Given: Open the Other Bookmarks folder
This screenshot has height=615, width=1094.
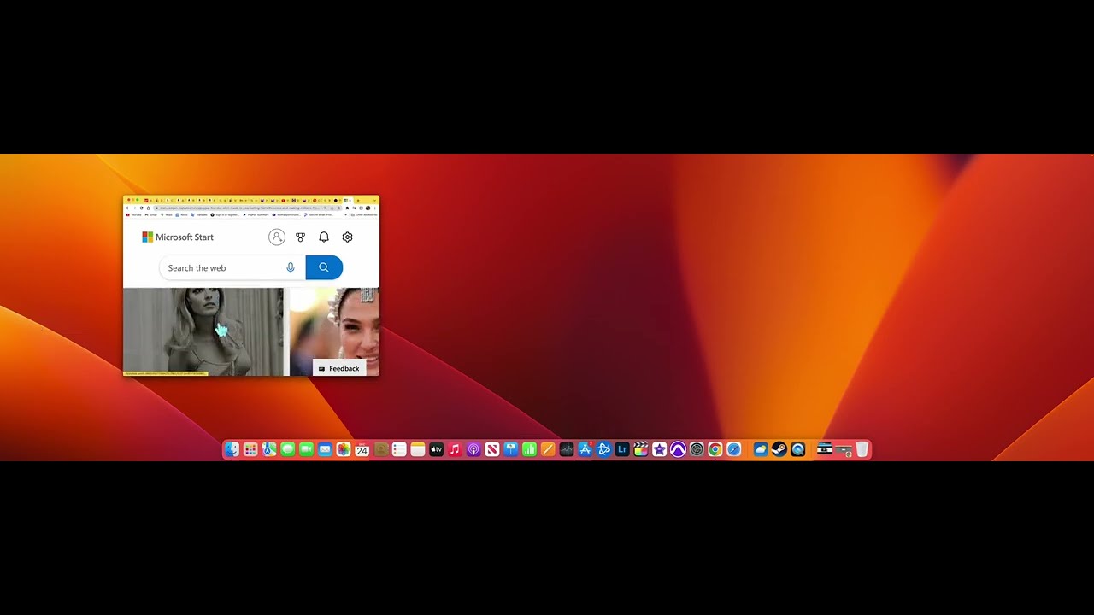Looking at the screenshot, I should pyautogui.click(x=366, y=214).
